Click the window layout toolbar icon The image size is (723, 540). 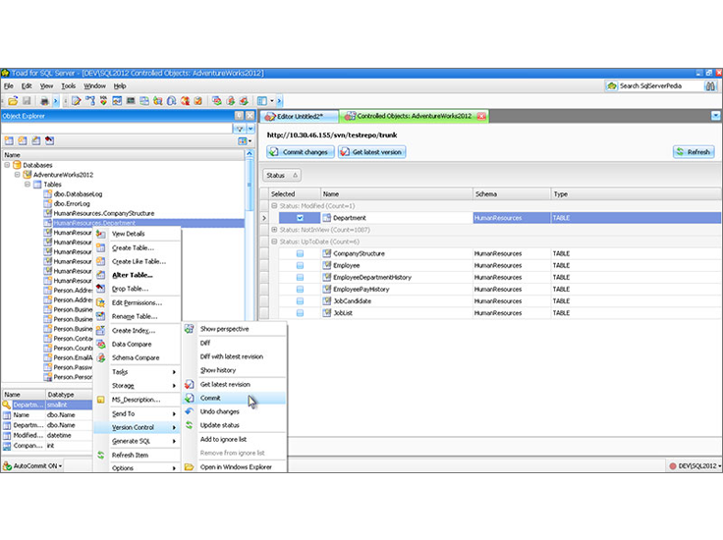coord(262,100)
